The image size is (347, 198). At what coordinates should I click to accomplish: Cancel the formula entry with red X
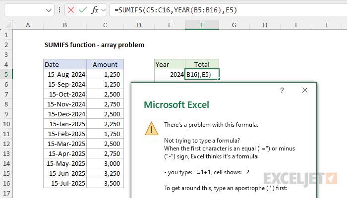click(x=71, y=10)
